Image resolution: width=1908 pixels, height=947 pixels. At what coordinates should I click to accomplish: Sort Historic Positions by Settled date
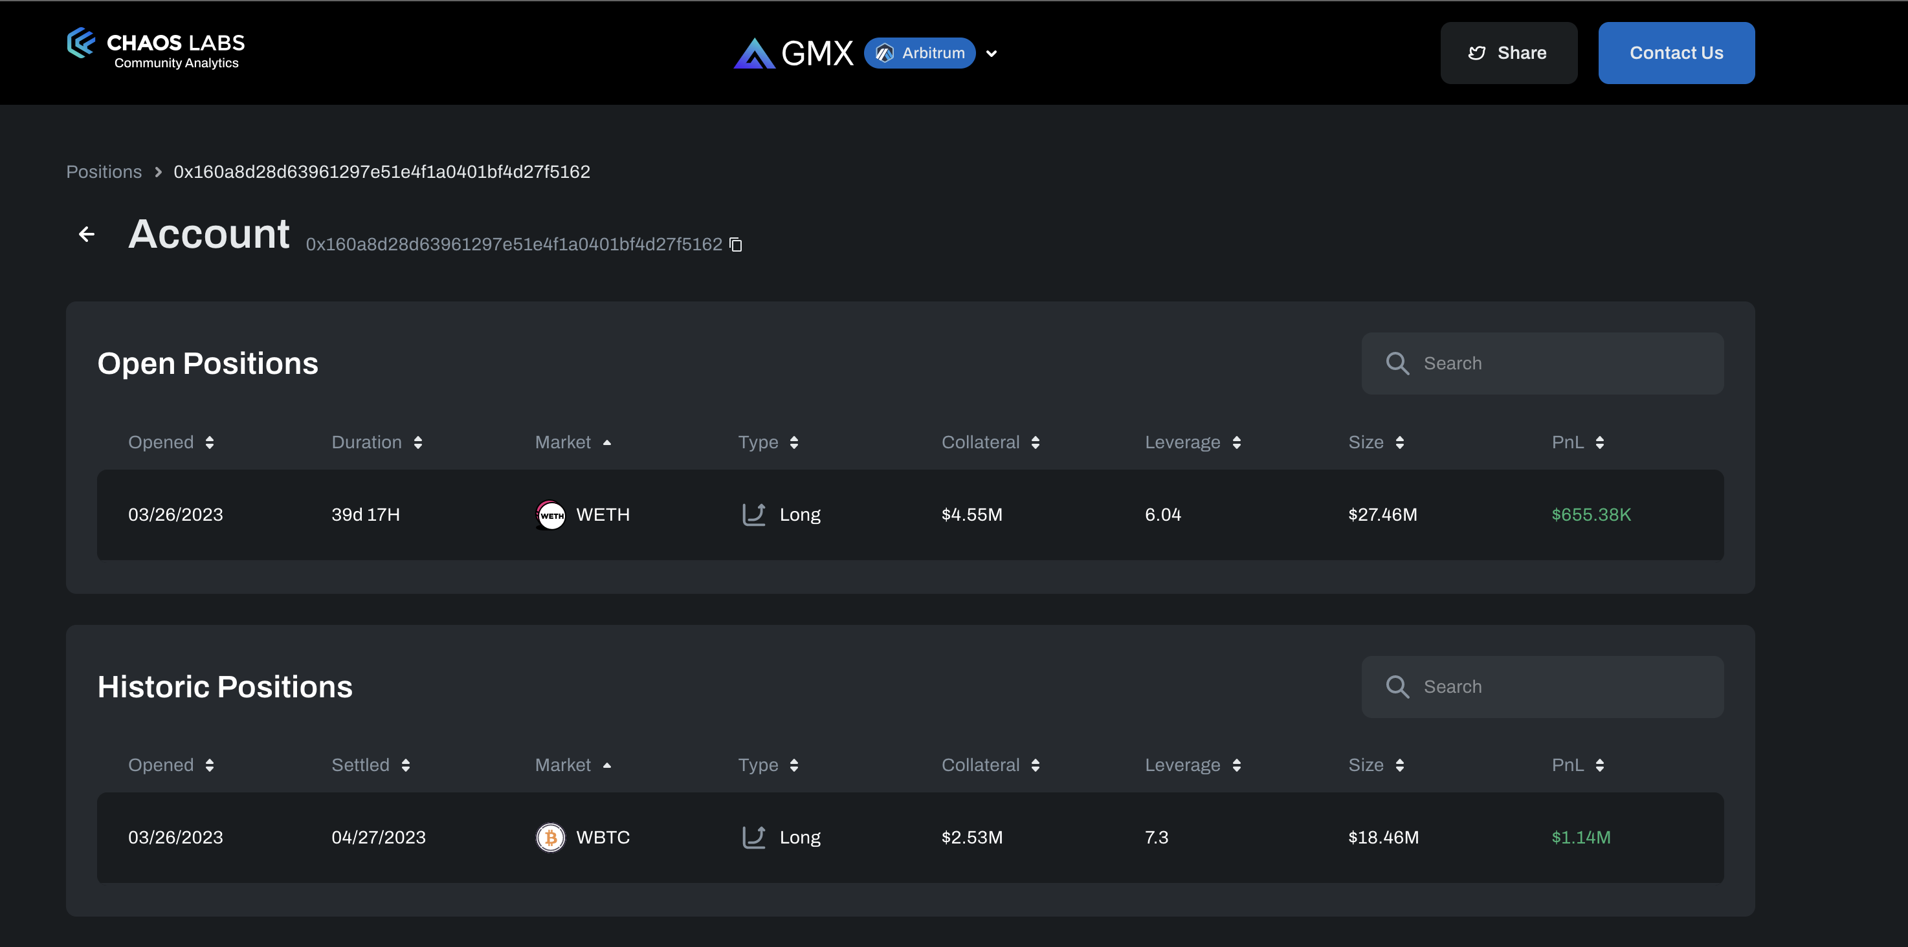(x=405, y=766)
